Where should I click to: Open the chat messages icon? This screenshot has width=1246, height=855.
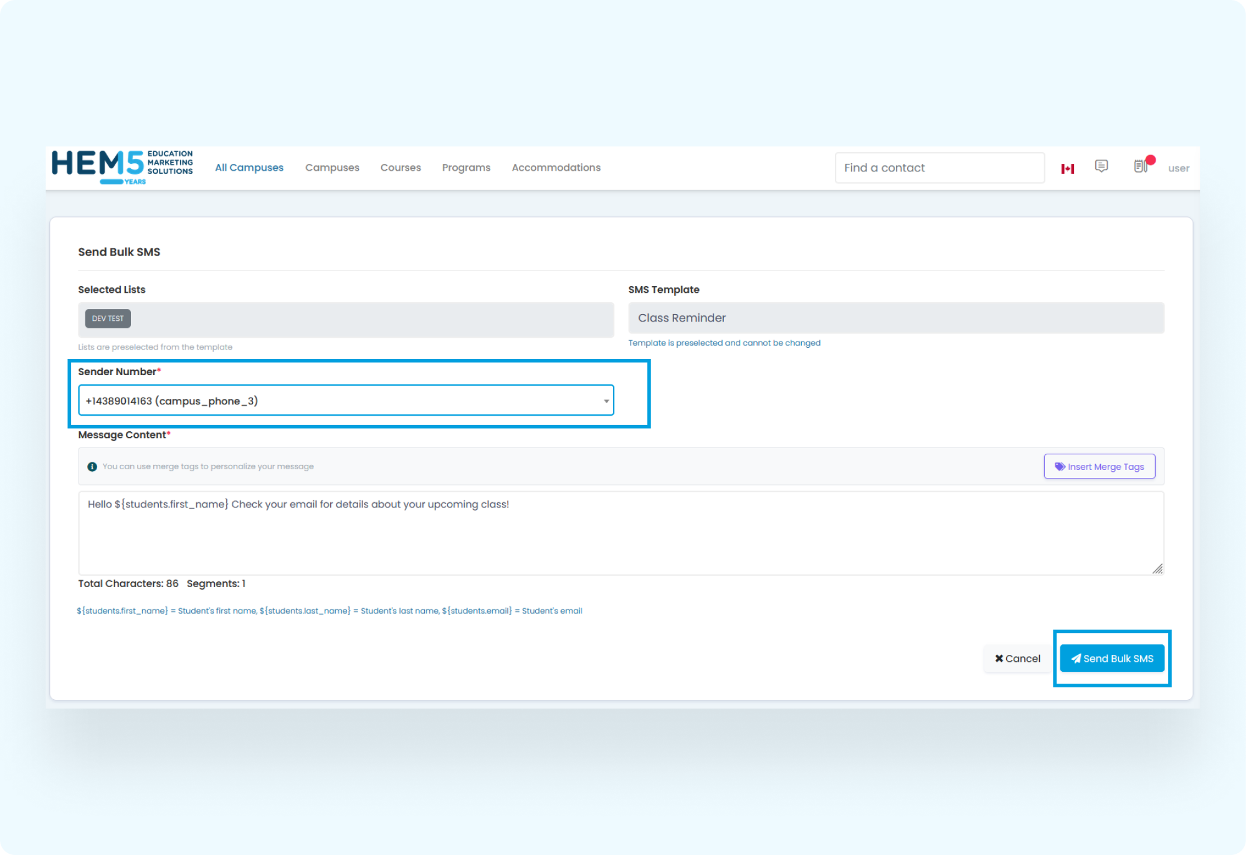[x=1101, y=166]
